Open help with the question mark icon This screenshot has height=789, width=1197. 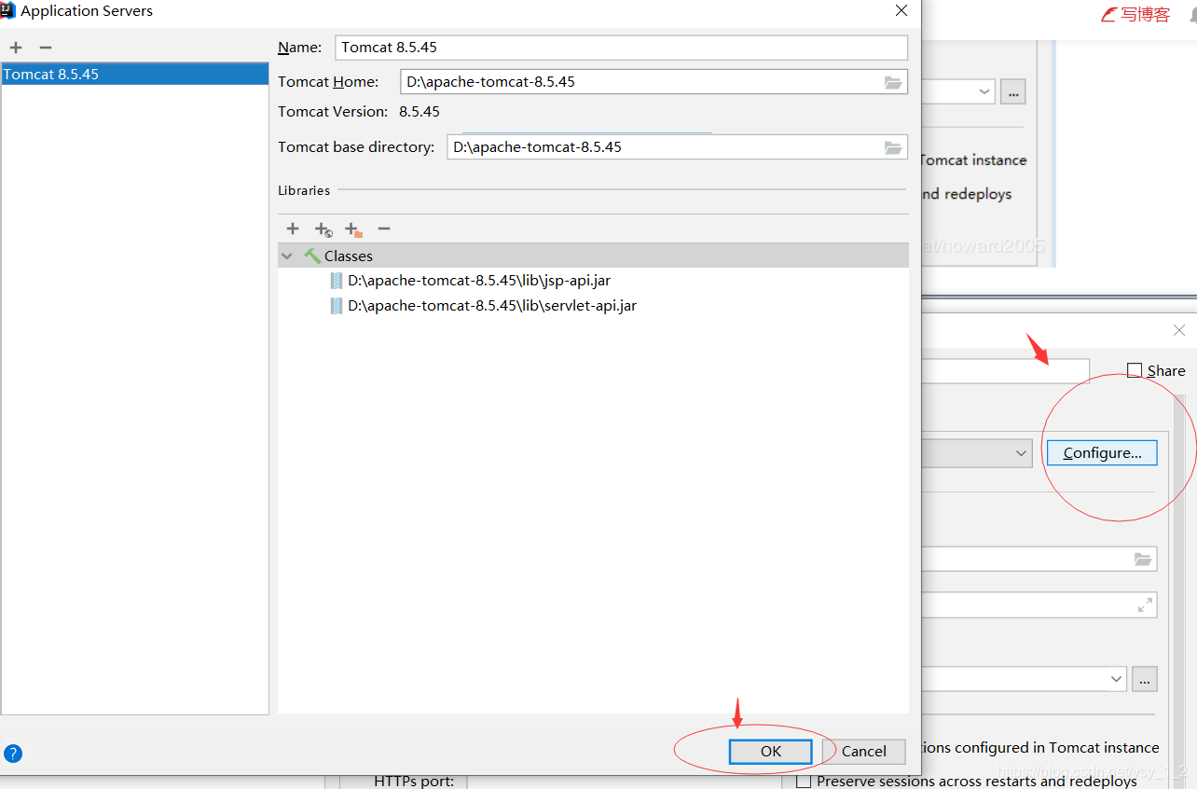click(13, 754)
